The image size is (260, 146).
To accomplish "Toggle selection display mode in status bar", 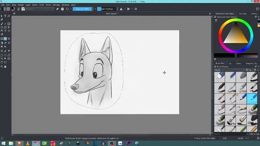I will [2, 138].
